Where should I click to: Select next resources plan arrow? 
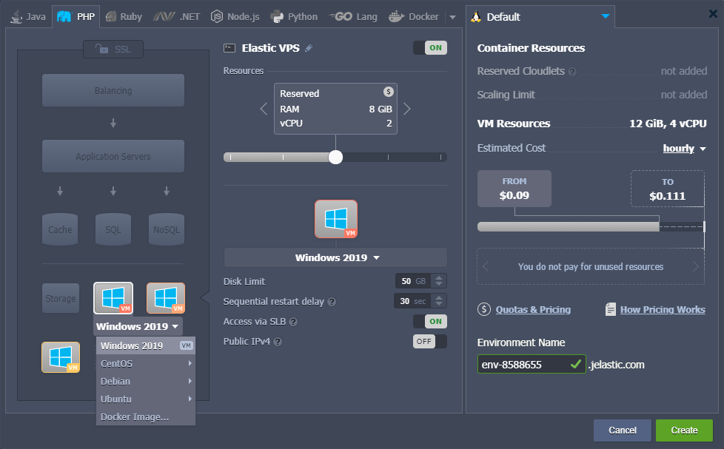pos(407,109)
